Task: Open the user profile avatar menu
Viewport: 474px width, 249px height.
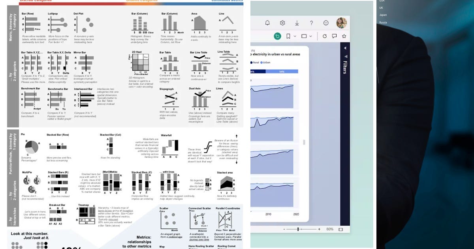Action: [x=342, y=23]
